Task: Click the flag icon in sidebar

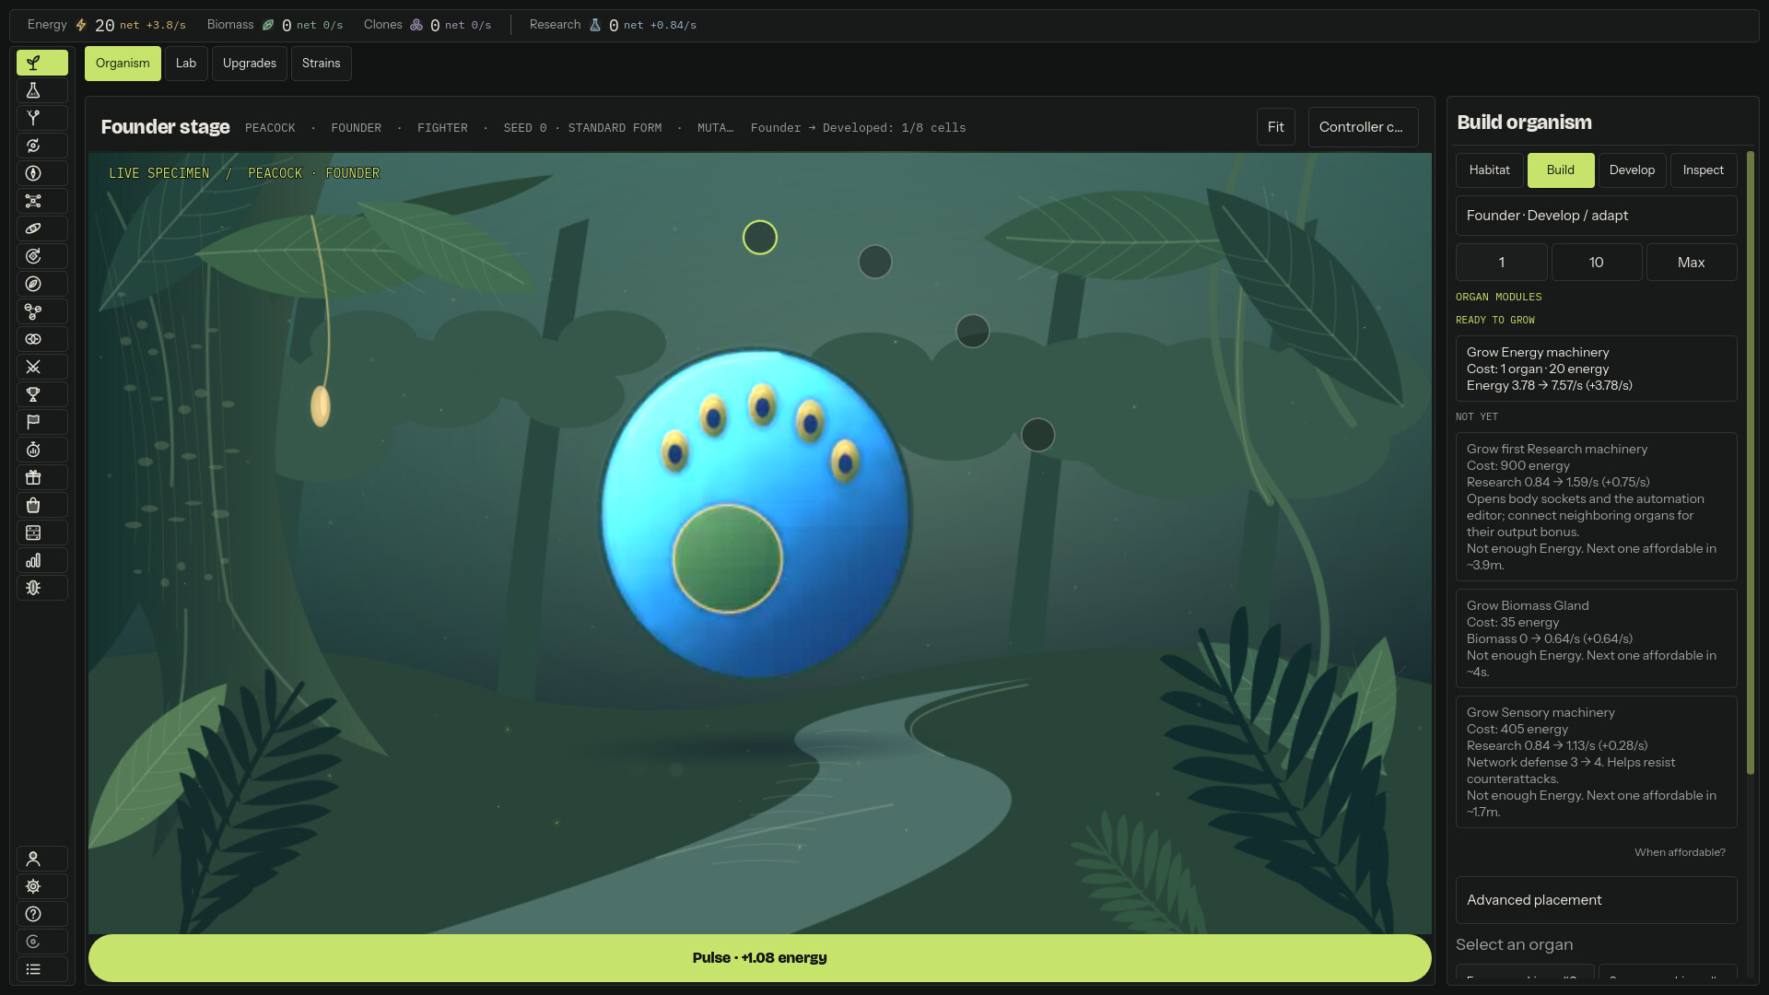Action: 42,422
